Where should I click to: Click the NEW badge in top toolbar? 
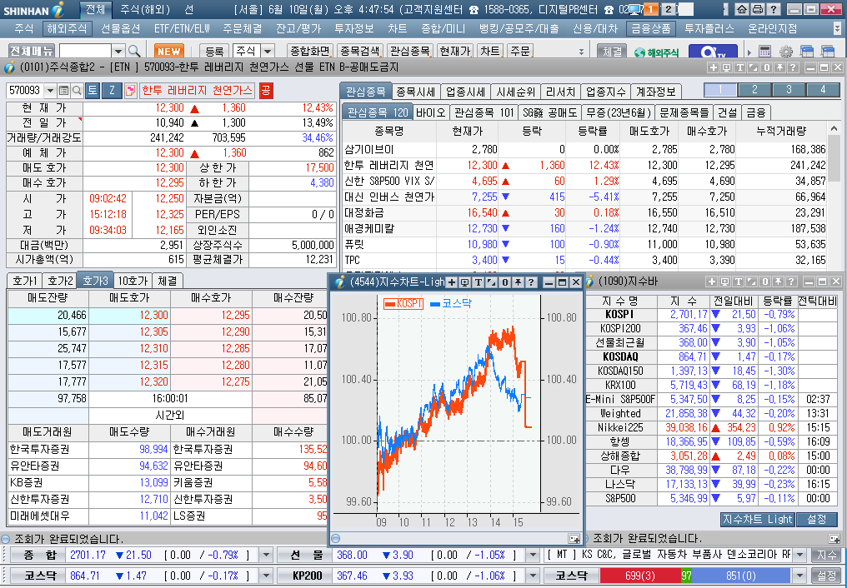point(168,52)
